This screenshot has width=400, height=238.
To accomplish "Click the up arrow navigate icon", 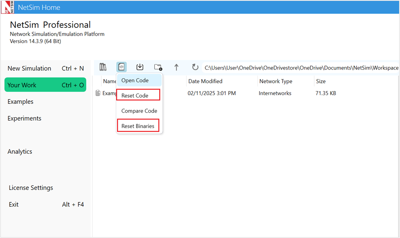I will click(176, 67).
